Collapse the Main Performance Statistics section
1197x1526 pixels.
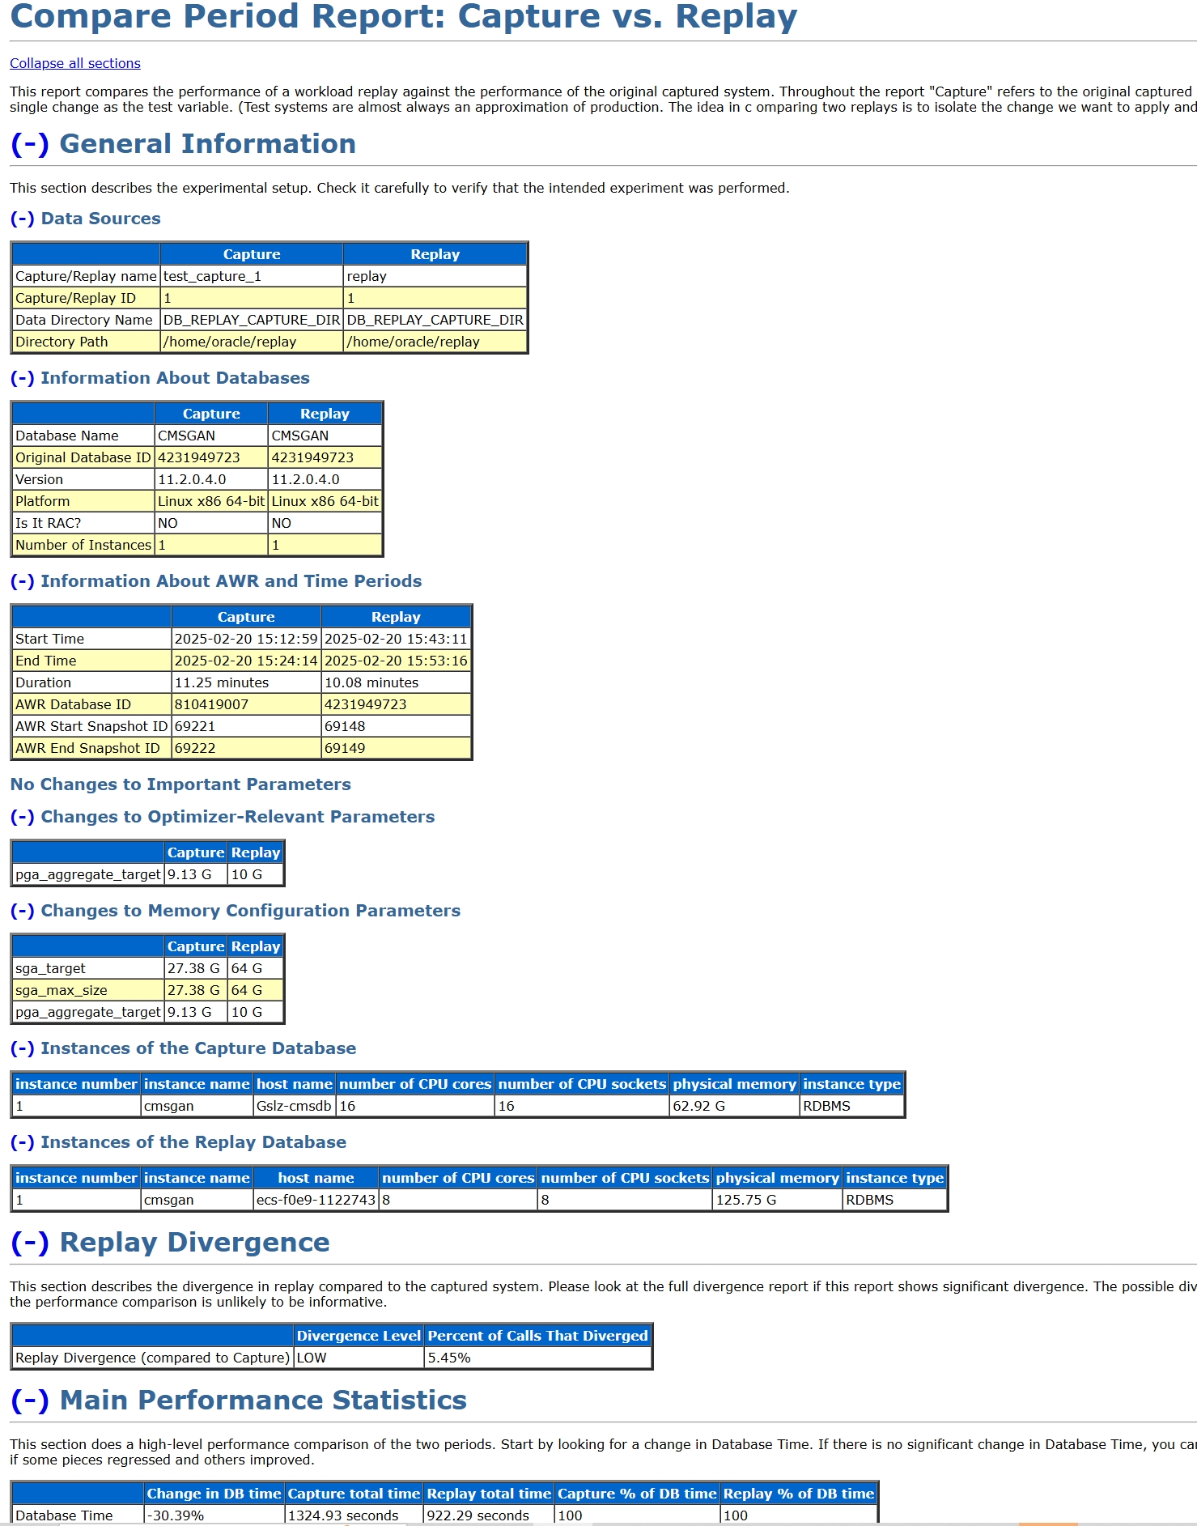(x=30, y=1401)
